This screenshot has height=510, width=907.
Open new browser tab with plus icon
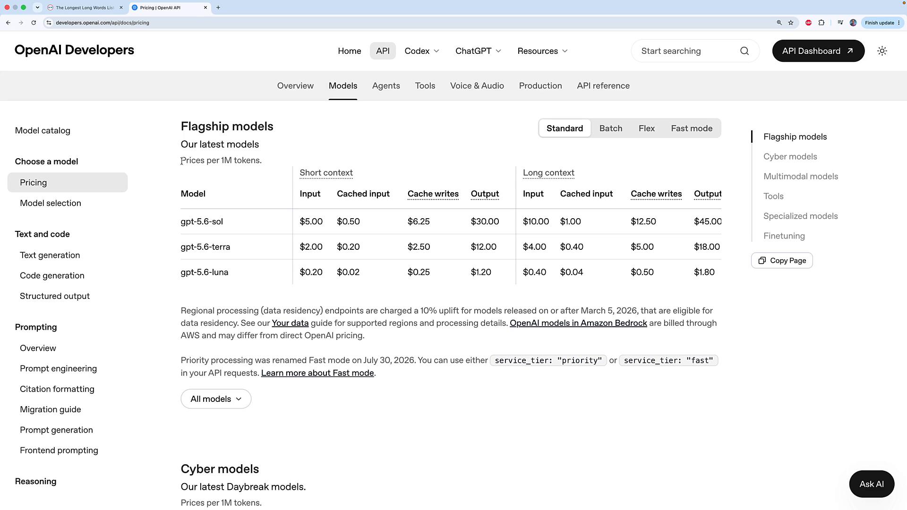[x=218, y=8]
